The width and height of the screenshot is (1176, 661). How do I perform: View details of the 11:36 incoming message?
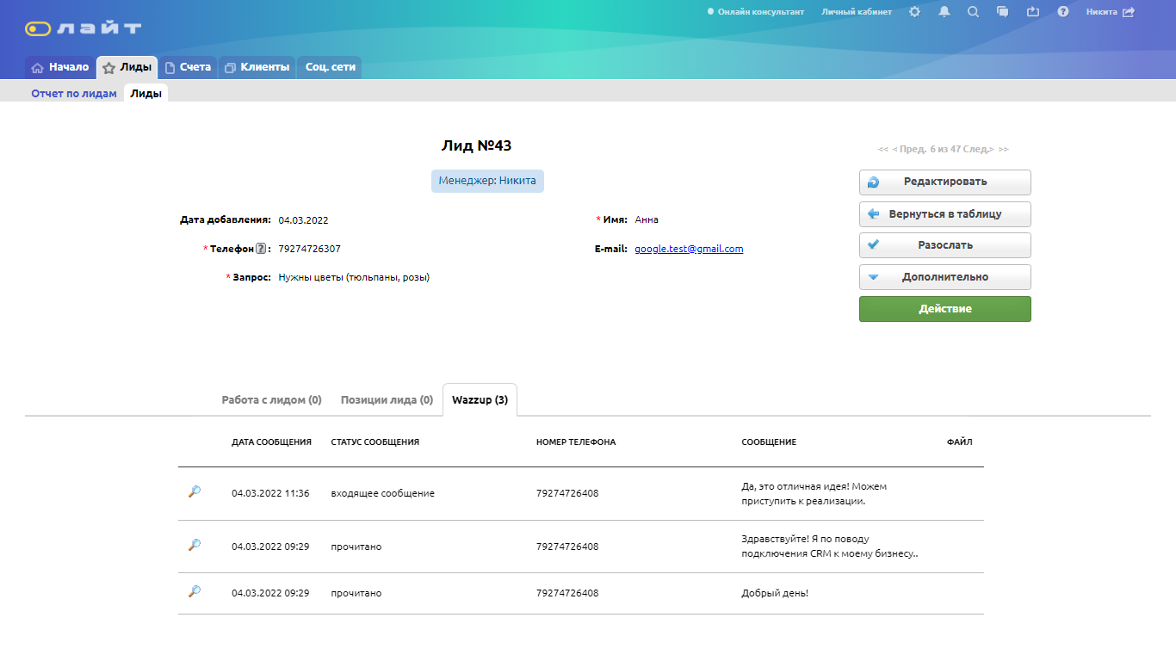coord(195,492)
